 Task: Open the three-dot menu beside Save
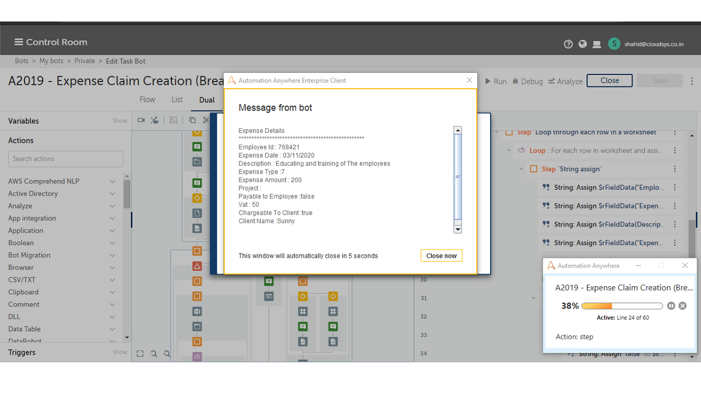692,80
